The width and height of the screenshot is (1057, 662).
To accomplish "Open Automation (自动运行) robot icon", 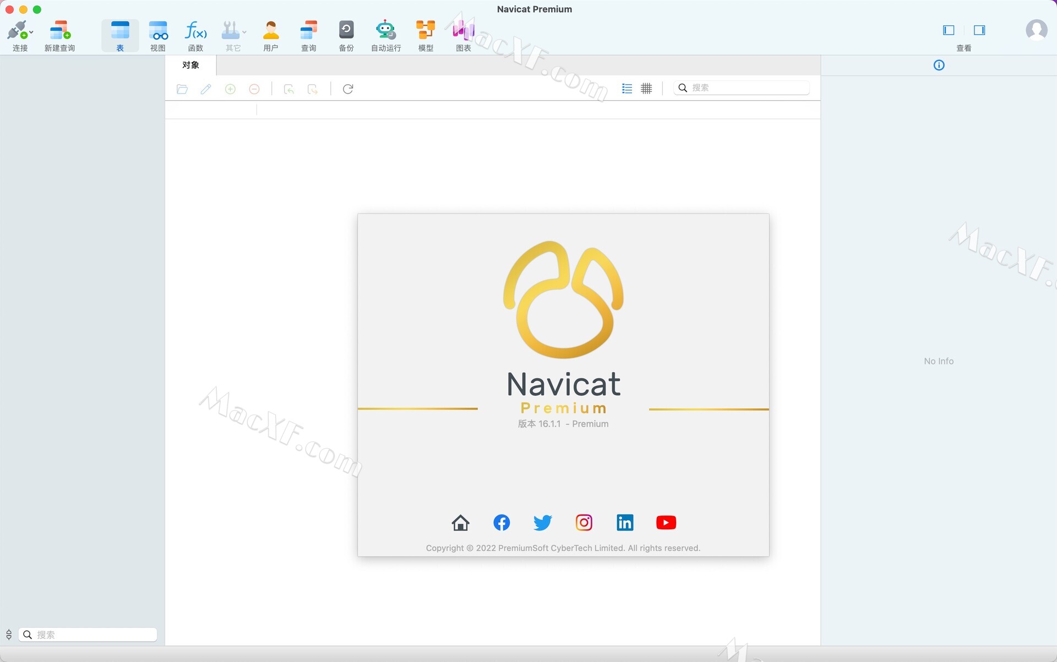I will 385,30.
